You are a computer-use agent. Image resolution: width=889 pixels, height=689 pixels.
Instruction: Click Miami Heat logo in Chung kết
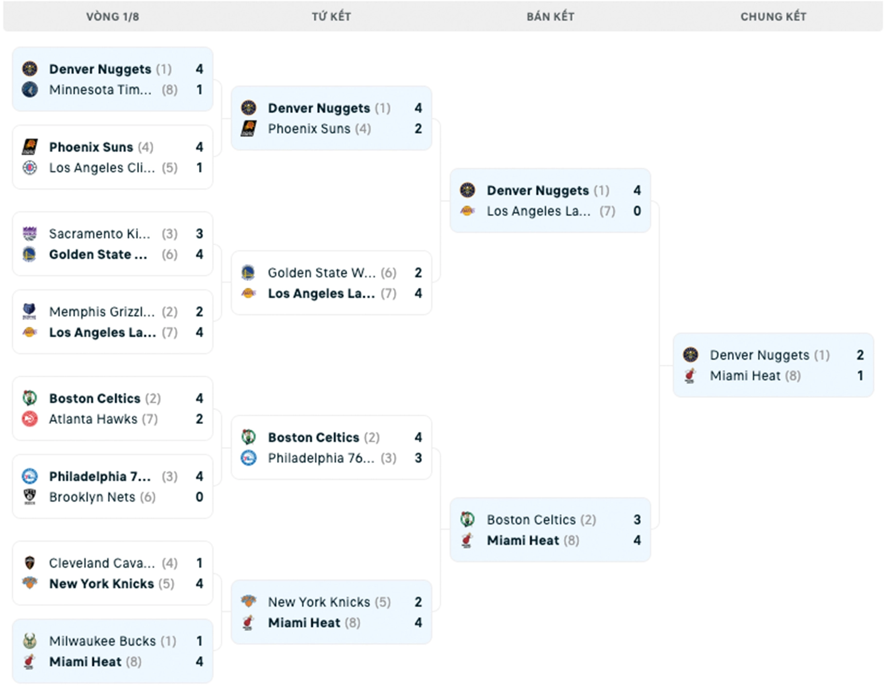pyautogui.click(x=691, y=375)
